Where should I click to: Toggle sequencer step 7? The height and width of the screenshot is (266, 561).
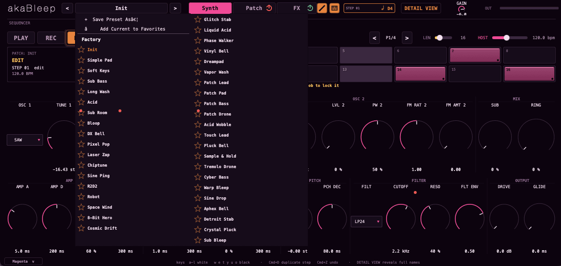coord(475,55)
